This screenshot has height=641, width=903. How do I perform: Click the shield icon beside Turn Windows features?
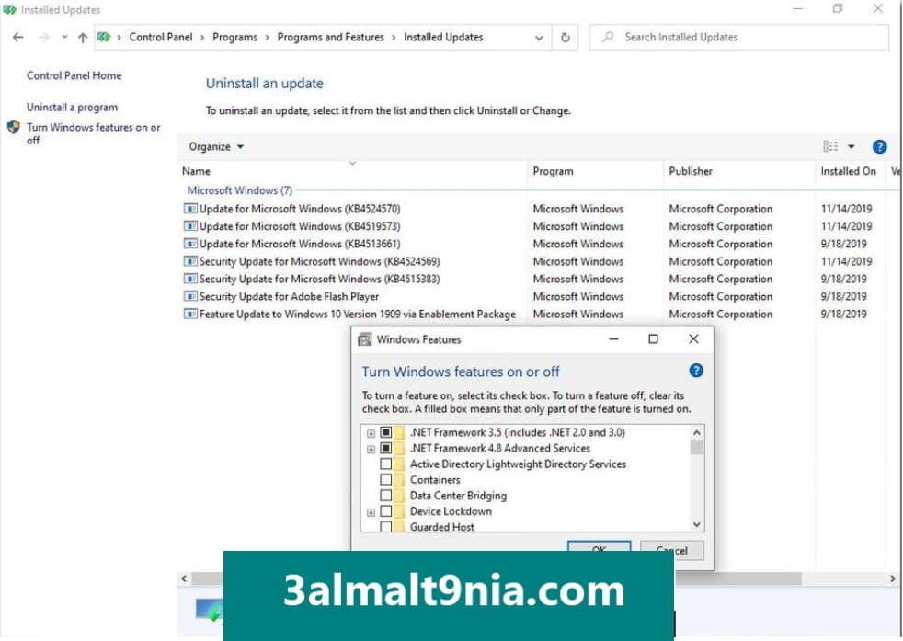click(13, 127)
